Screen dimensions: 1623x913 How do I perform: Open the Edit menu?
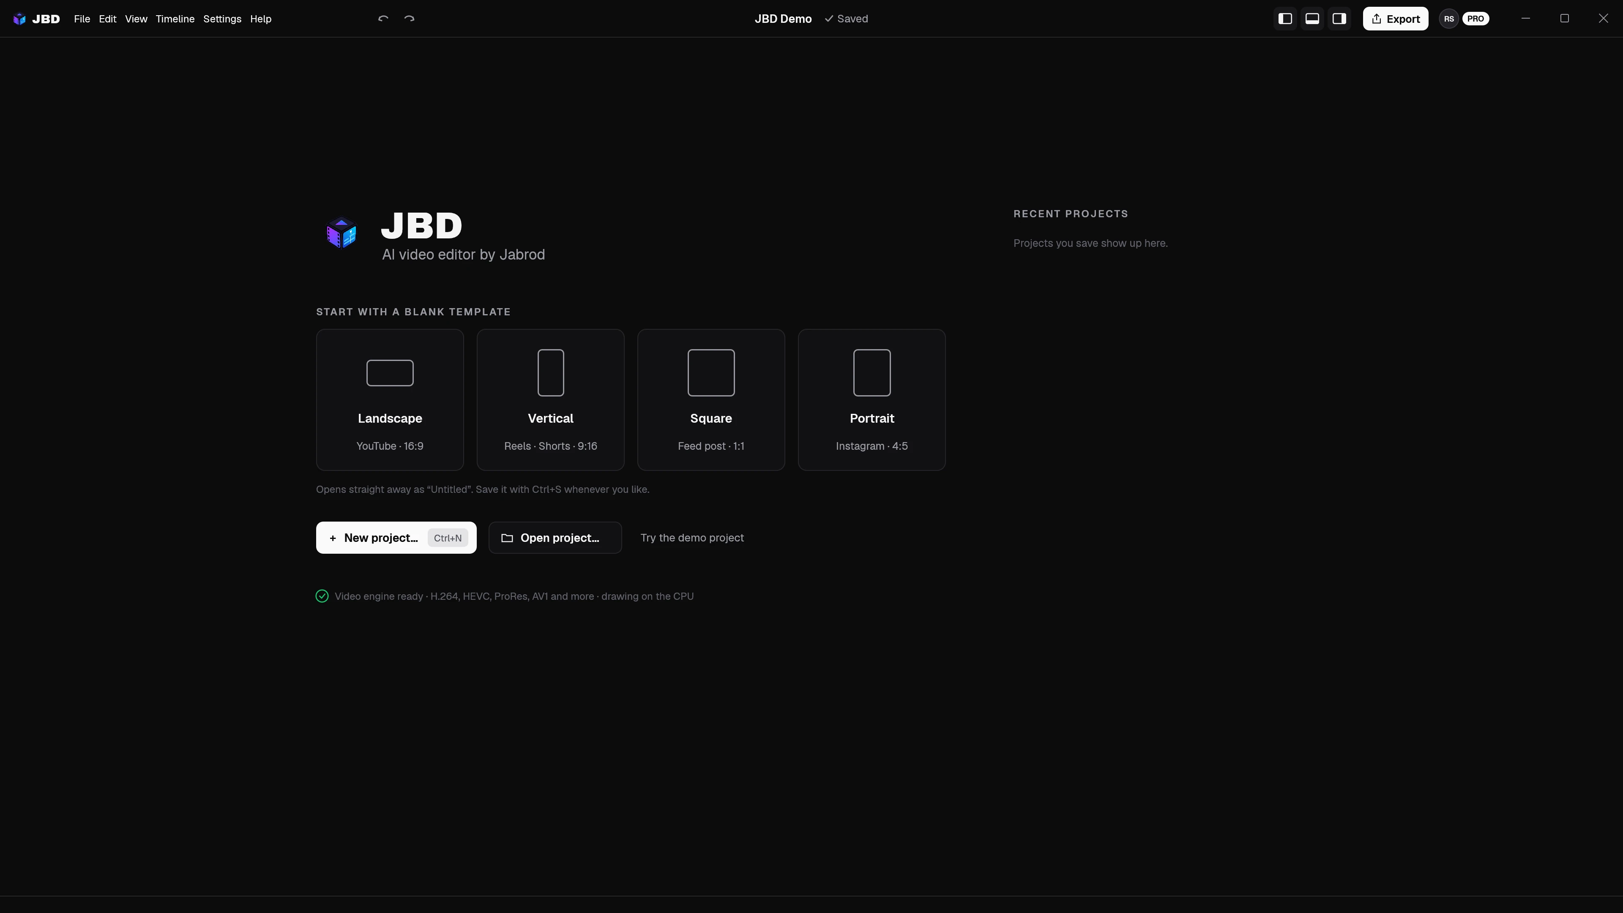point(108,19)
